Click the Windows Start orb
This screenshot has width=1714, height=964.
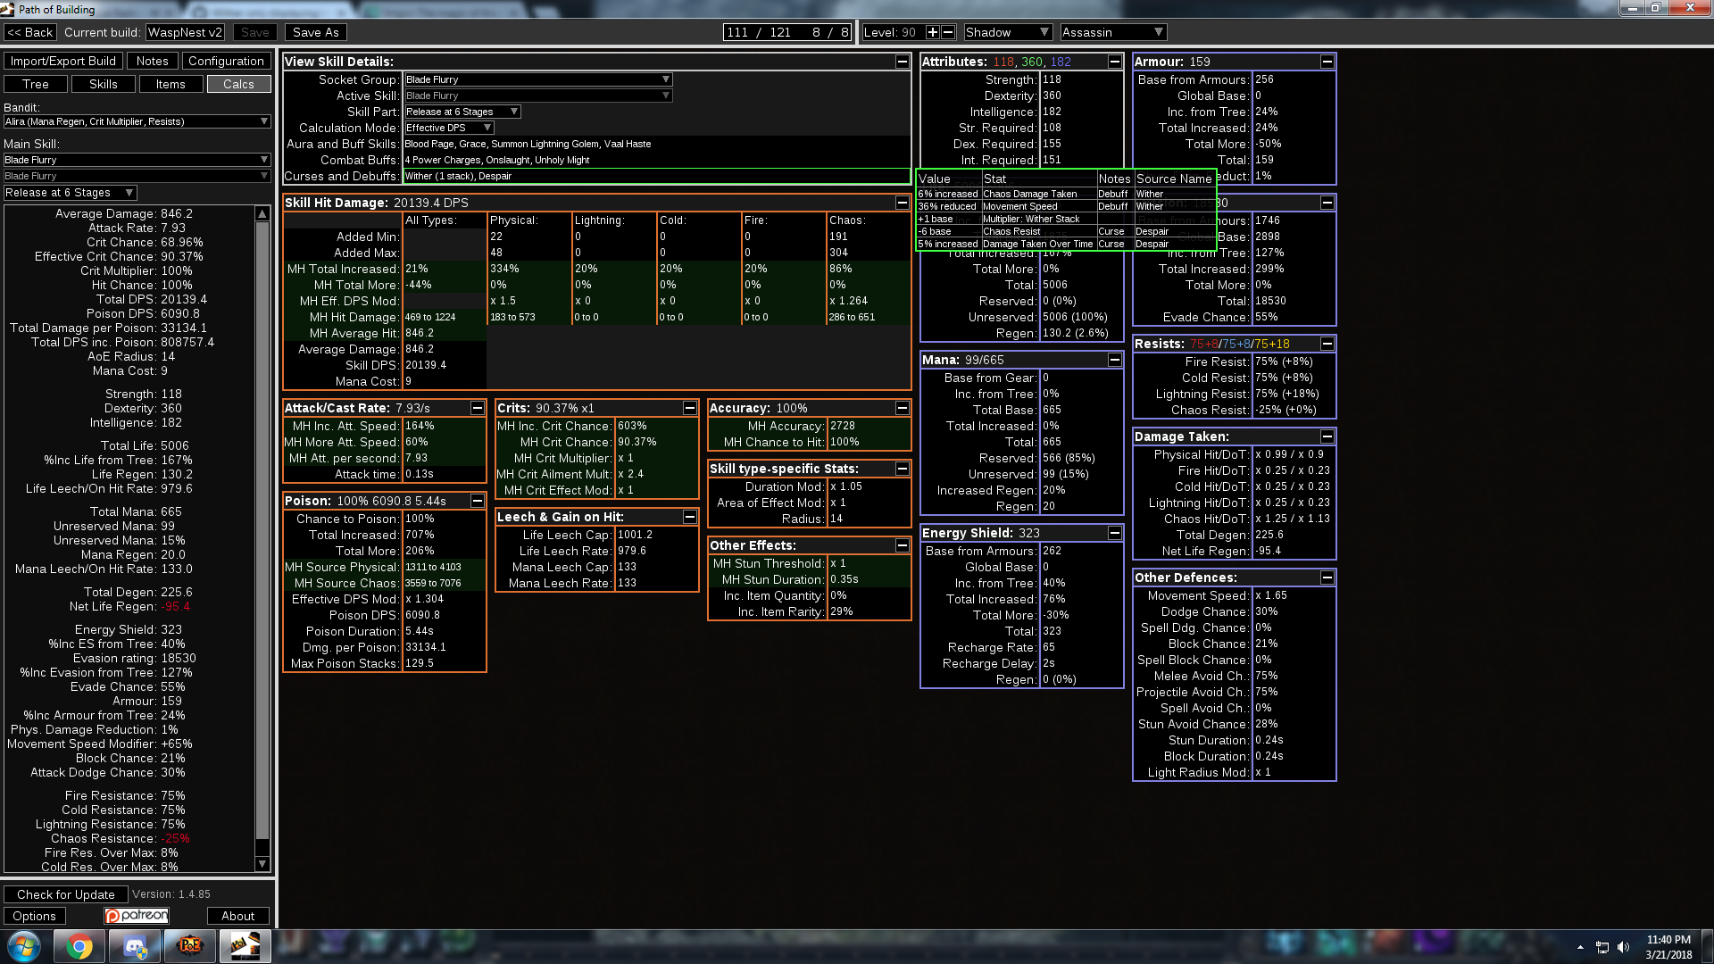click(x=24, y=946)
